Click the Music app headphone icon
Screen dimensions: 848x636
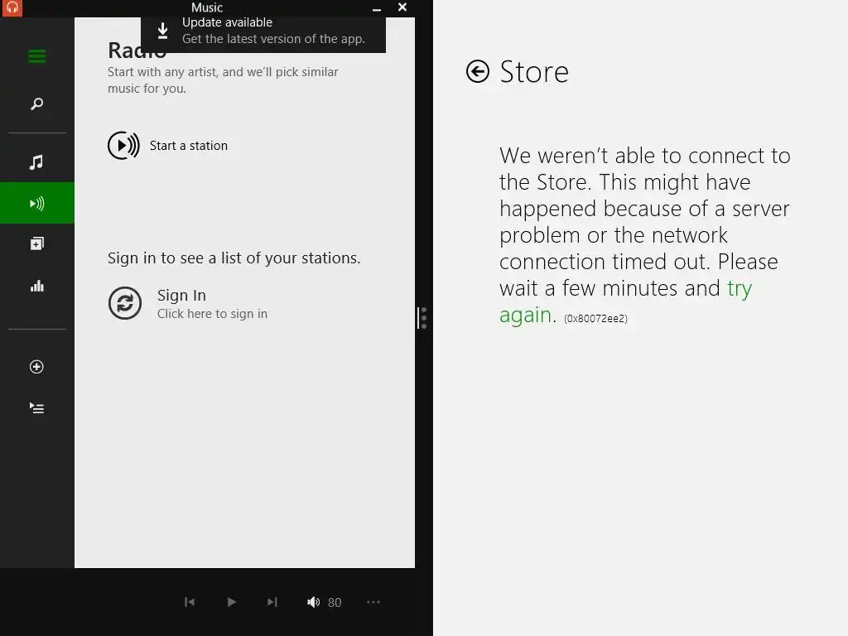pos(12,8)
